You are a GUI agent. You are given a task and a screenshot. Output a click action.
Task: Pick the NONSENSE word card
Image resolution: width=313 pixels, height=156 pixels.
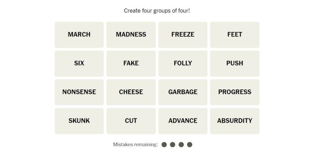click(79, 92)
